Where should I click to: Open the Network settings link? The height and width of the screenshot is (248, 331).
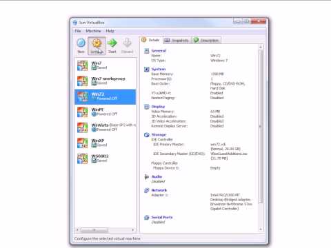[159, 190]
